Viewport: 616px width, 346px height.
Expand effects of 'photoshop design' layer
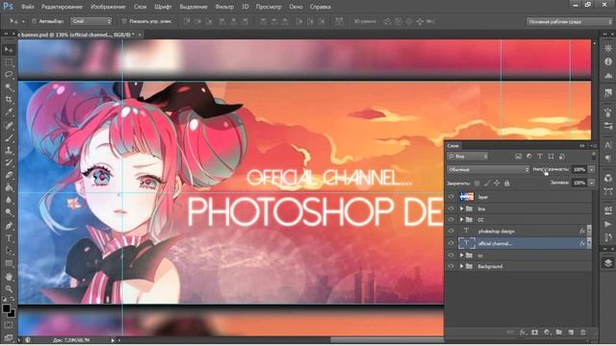tap(589, 230)
